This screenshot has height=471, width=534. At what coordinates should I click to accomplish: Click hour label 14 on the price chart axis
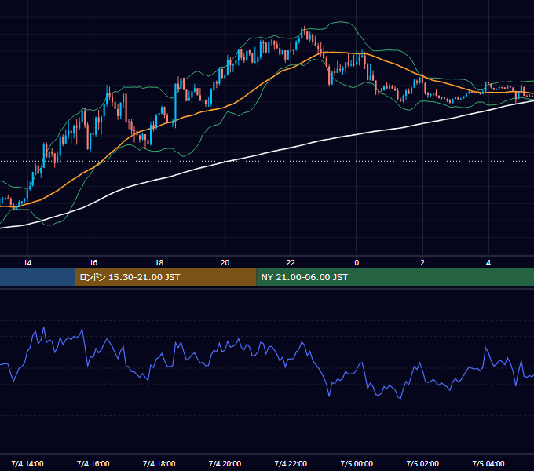coord(27,263)
